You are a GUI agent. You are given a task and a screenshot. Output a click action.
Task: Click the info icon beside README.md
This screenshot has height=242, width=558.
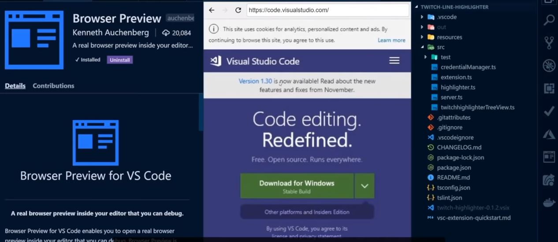[431, 178]
